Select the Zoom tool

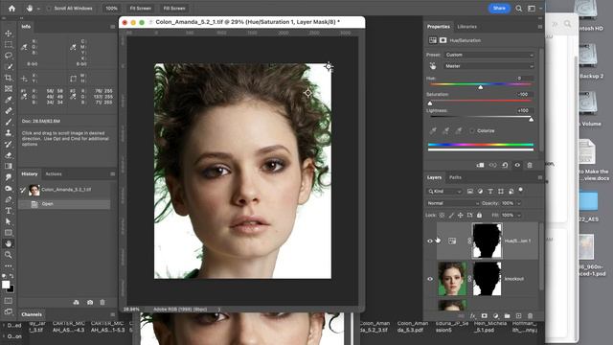[x=9, y=255]
